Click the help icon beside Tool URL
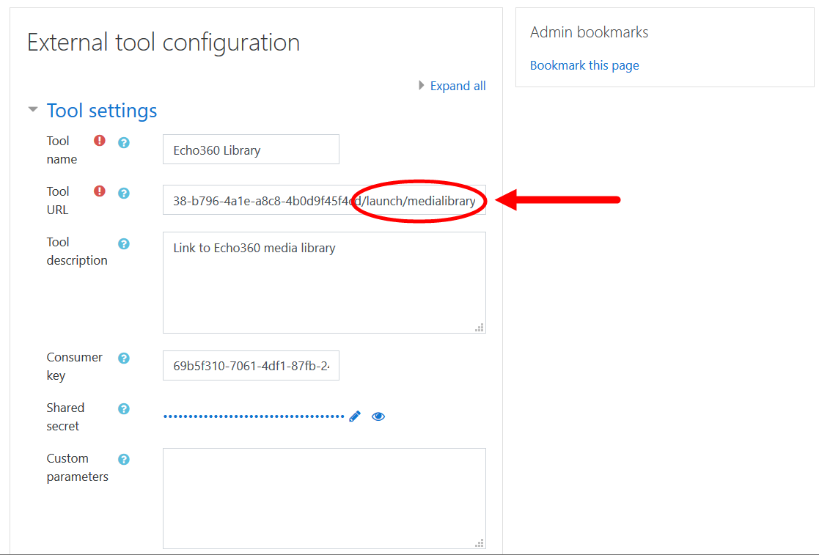Screen dimensions: 819x555 124,193
